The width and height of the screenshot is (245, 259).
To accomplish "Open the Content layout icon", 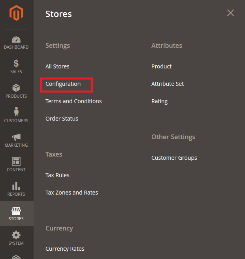I will tap(16, 161).
